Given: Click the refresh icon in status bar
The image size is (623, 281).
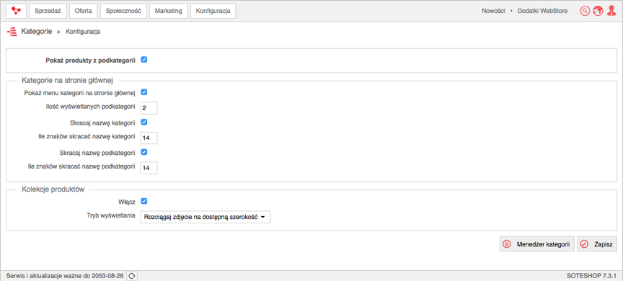Looking at the screenshot, I should click(132, 275).
